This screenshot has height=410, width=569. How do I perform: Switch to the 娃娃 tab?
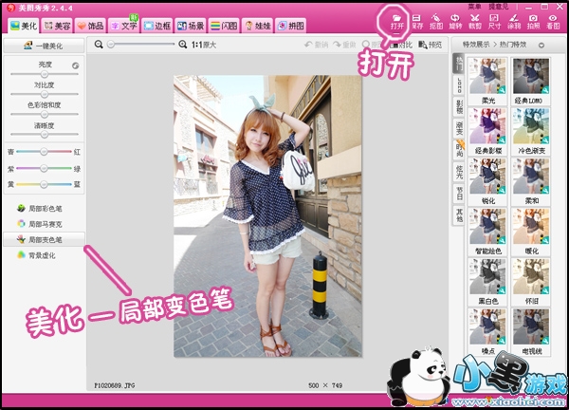point(257,26)
